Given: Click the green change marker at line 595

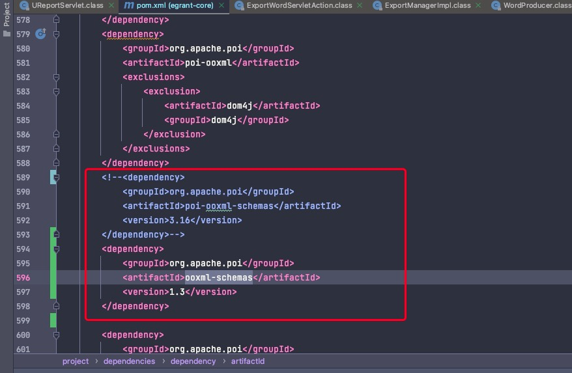Looking at the screenshot, I should click(x=53, y=263).
